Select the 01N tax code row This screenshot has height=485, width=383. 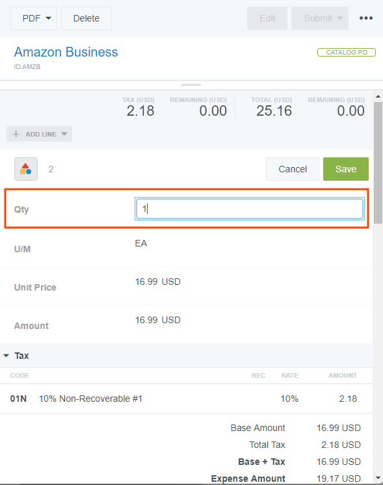tap(186, 399)
